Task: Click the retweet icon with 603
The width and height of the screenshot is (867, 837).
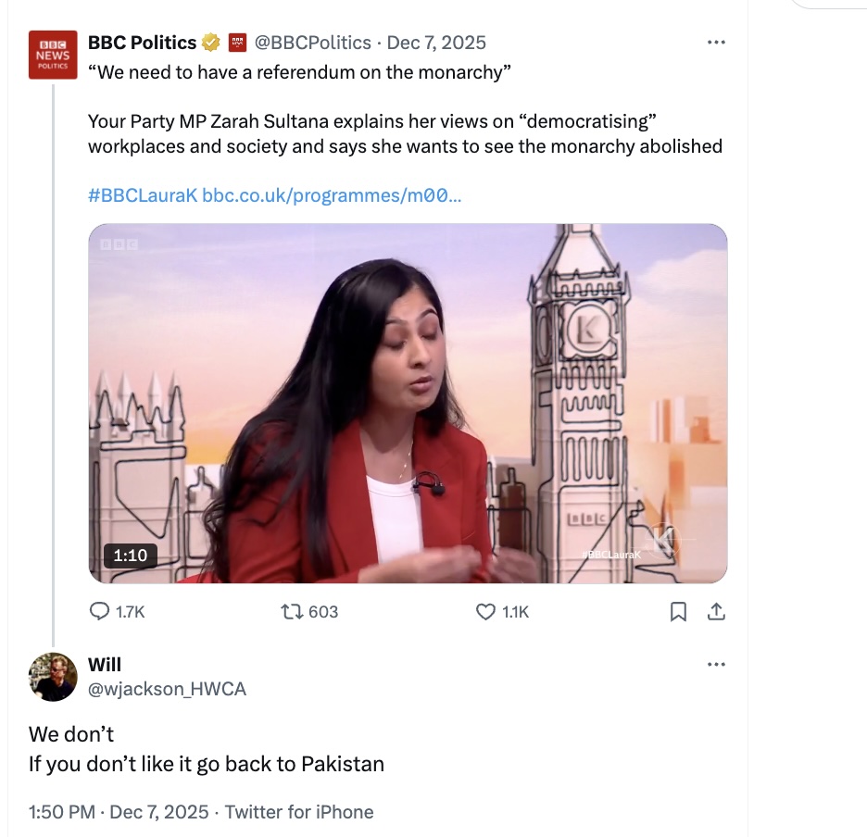Action: tap(292, 611)
